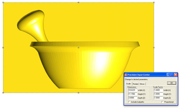The width and height of the screenshot is (182, 109).
Task: Click the right-middle selection handle
Action: pyautogui.click(x=154, y=48)
